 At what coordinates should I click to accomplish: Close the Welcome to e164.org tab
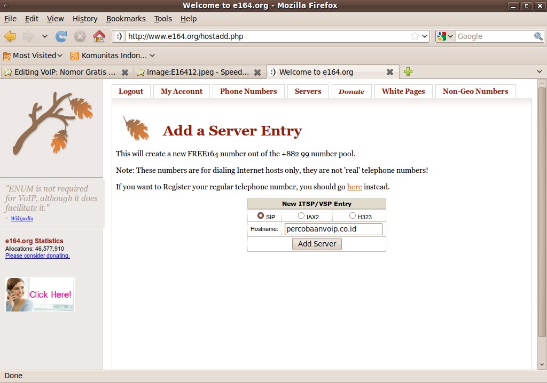pyautogui.click(x=390, y=72)
